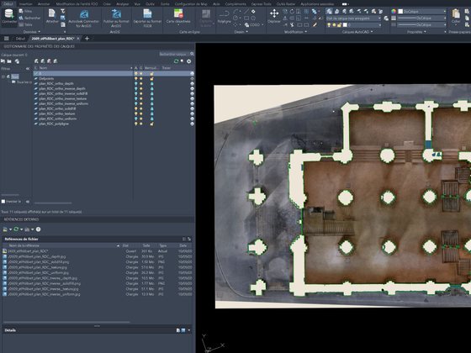Image resolution: width=471 pixels, height=353 pixels.
Task: Click Exporter au format SDF icon
Action: [x=147, y=13]
